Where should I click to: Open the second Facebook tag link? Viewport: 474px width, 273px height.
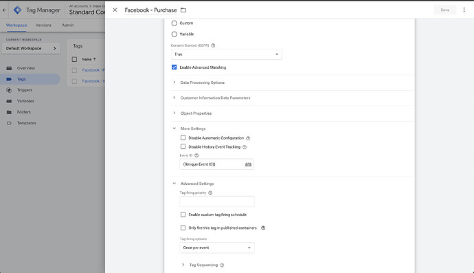pos(93,81)
